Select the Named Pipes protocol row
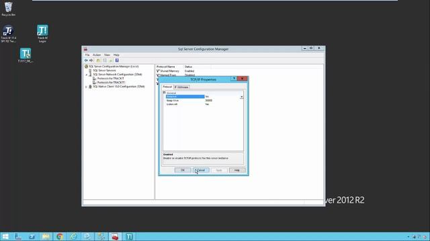Viewport: 430px width, 241px height. coord(175,75)
